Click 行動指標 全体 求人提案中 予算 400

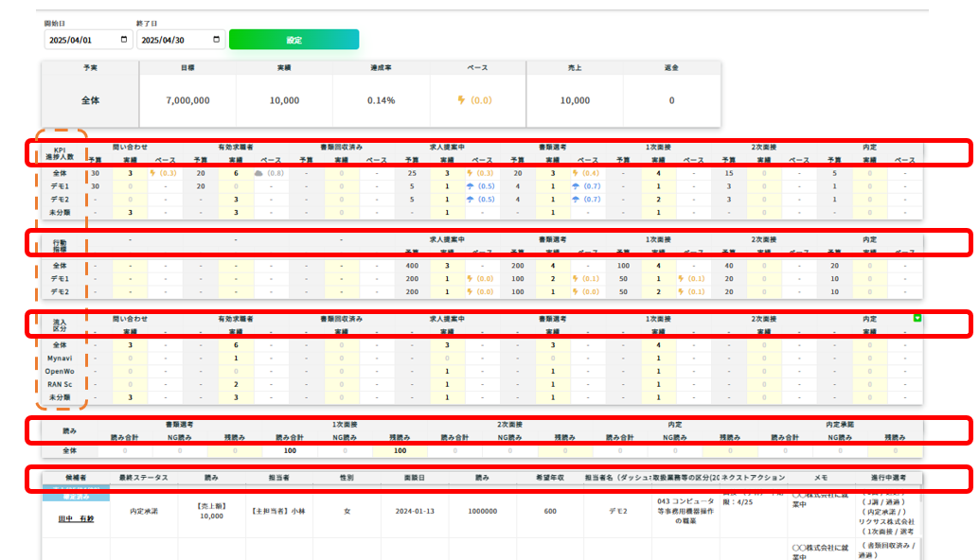pyautogui.click(x=412, y=266)
